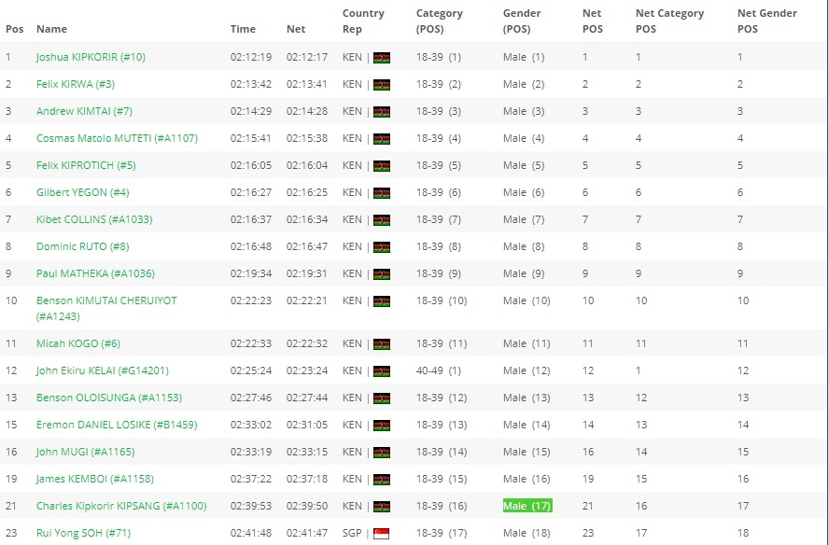Click time 02:12:19 in first row
The height and width of the screenshot is (545, 828).
pos(251,57)
